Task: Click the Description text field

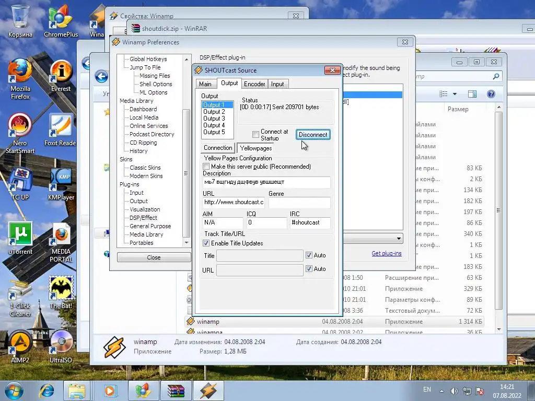Action: point(266,182)
